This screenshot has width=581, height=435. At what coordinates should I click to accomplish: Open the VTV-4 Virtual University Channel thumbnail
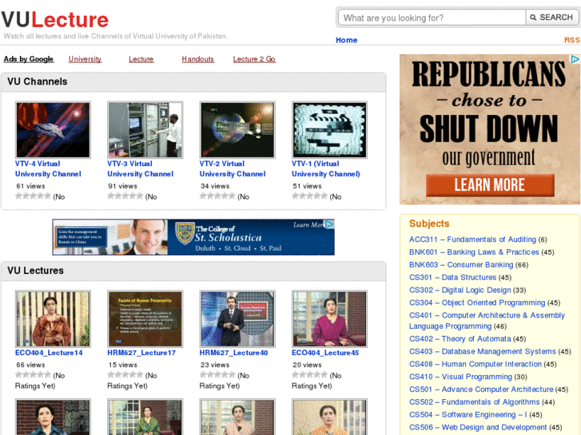tap(53, 130)
